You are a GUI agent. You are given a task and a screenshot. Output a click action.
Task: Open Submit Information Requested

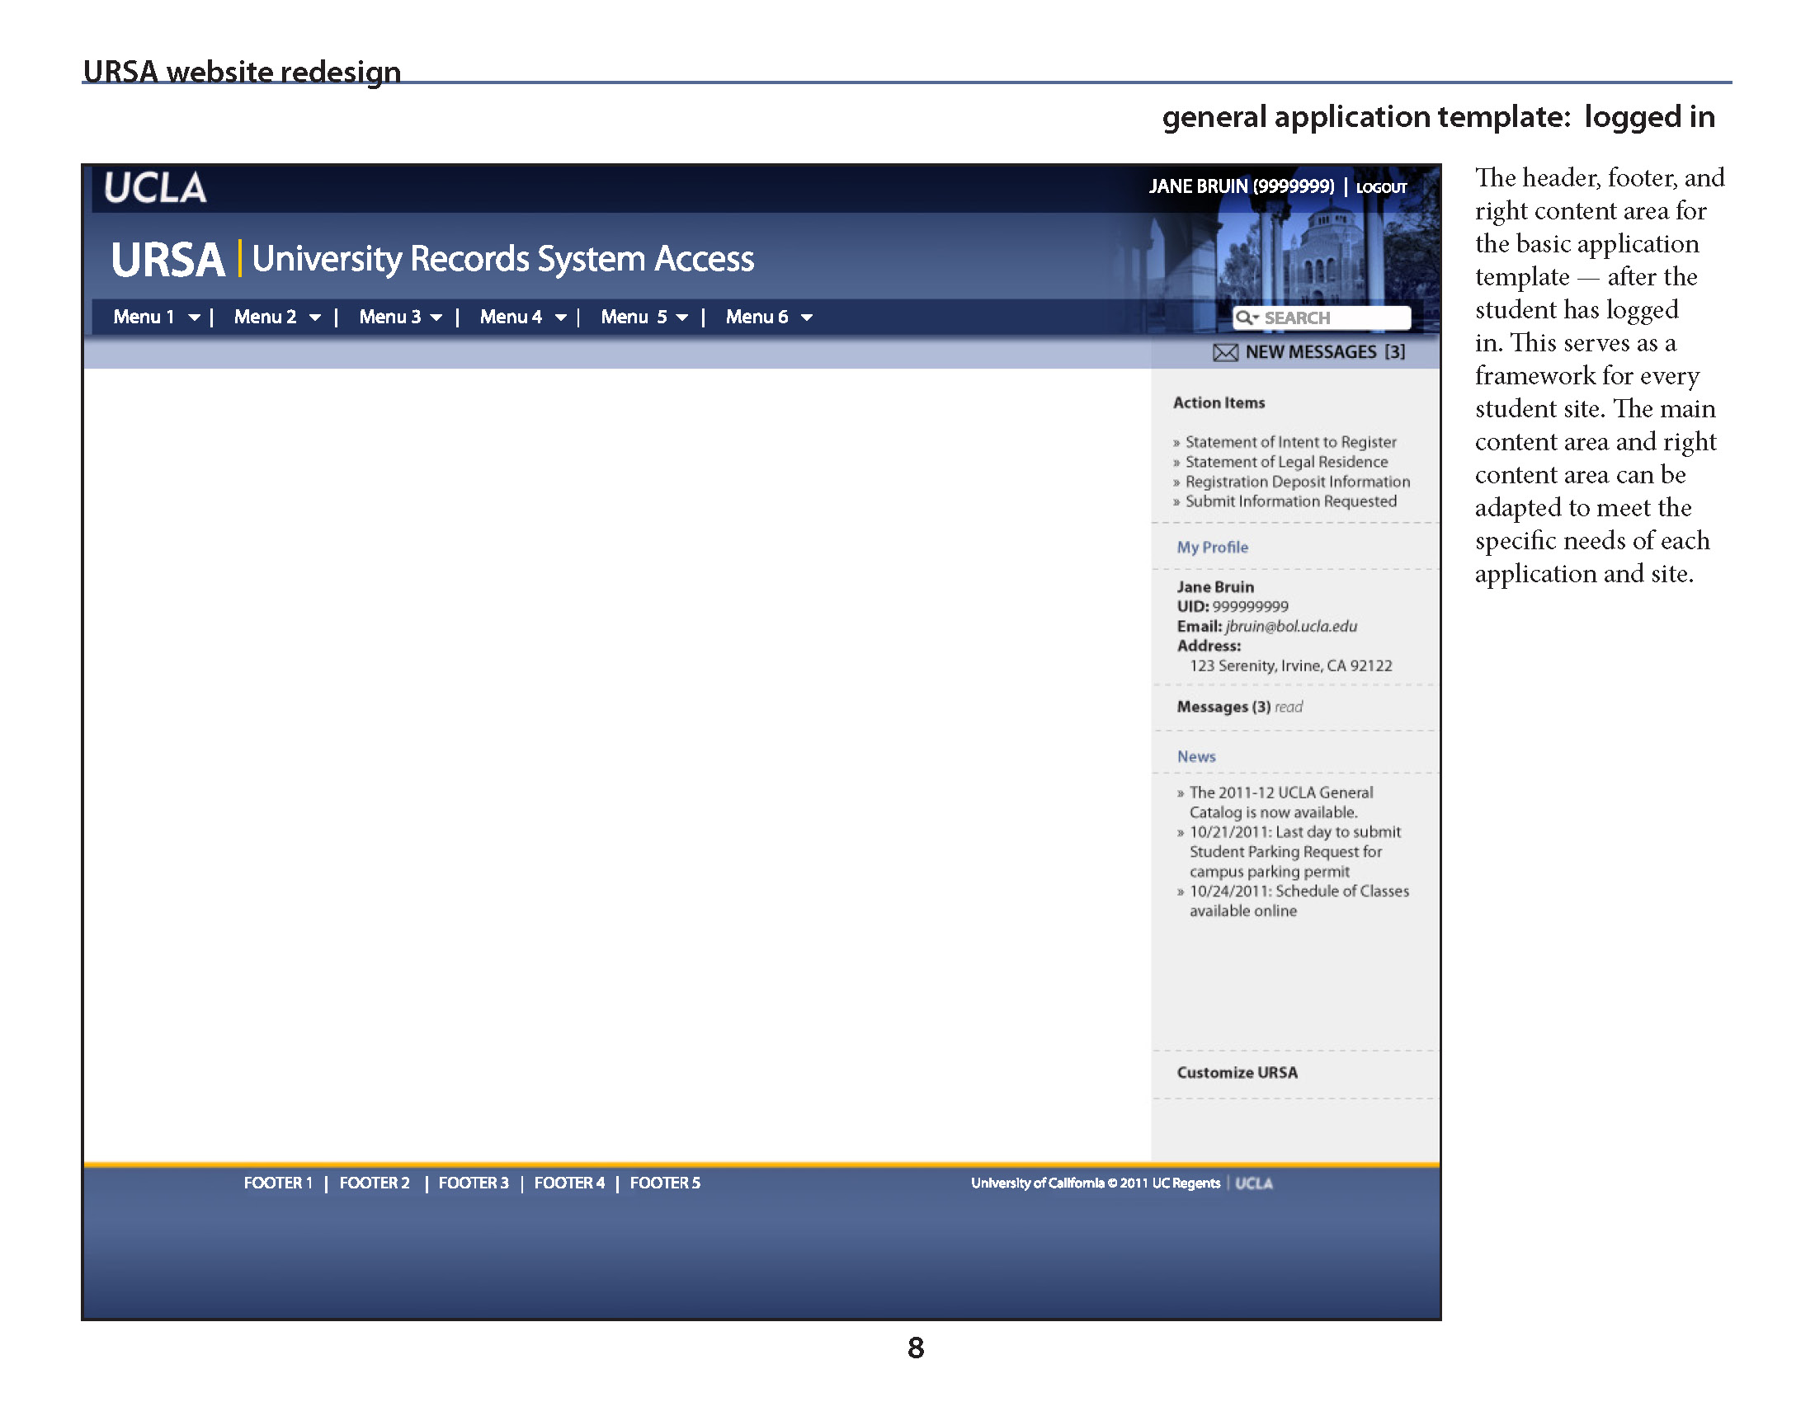pos(1290,501)
